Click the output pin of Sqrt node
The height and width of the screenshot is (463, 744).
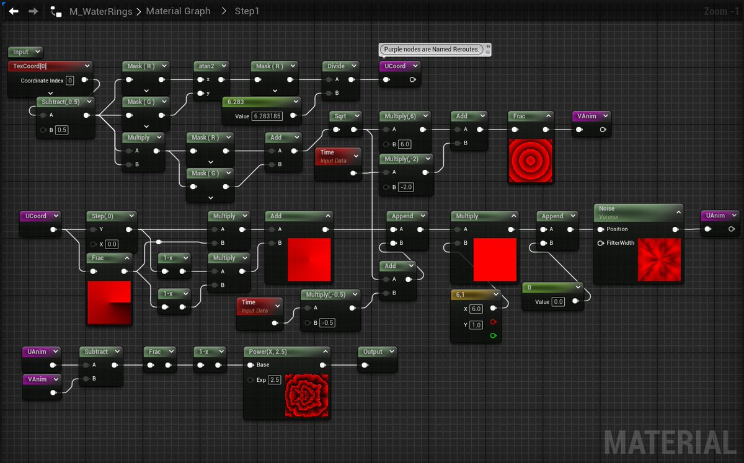(355, 130)
